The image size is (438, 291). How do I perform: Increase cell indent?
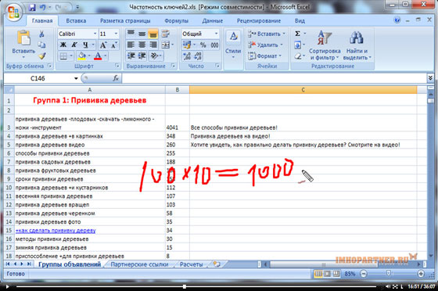tap(142, 56)
